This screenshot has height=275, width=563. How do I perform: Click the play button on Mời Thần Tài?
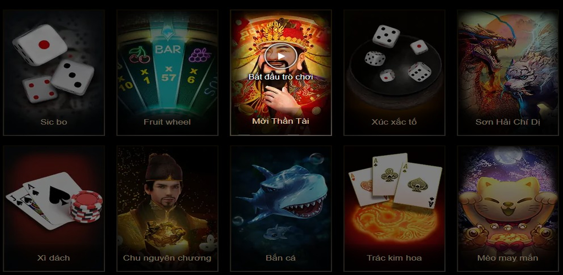[x=281, y=56]
